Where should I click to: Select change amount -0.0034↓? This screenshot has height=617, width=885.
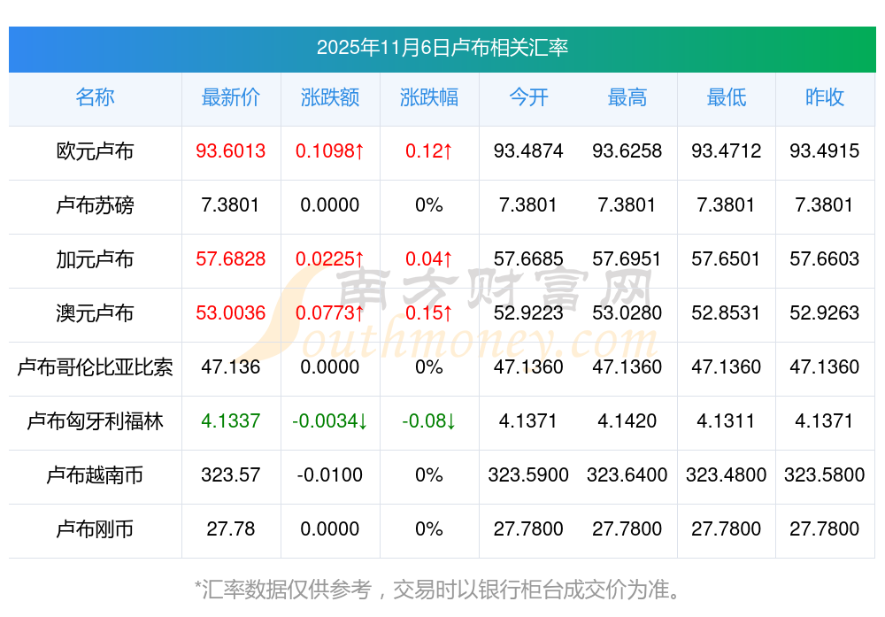pyautogui.click(x=329, y=420)
